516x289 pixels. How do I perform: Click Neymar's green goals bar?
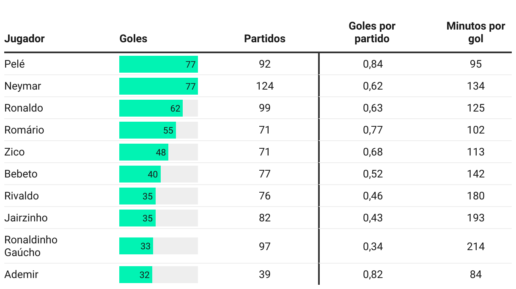(158, 86)
